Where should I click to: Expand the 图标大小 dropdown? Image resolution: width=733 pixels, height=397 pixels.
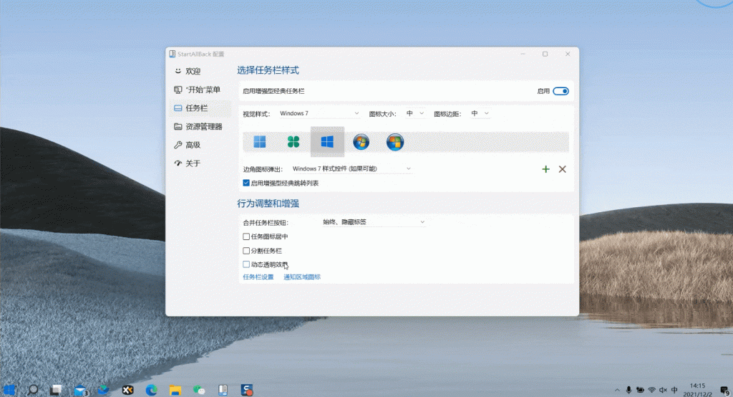(x=415, y=113)
